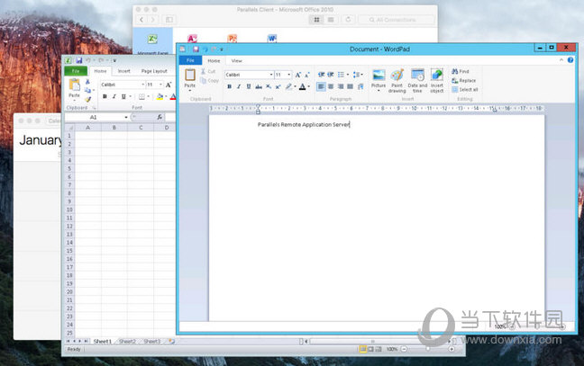
Task: Click the text highlight color marker in WordPad
Action: click(288, 86)
